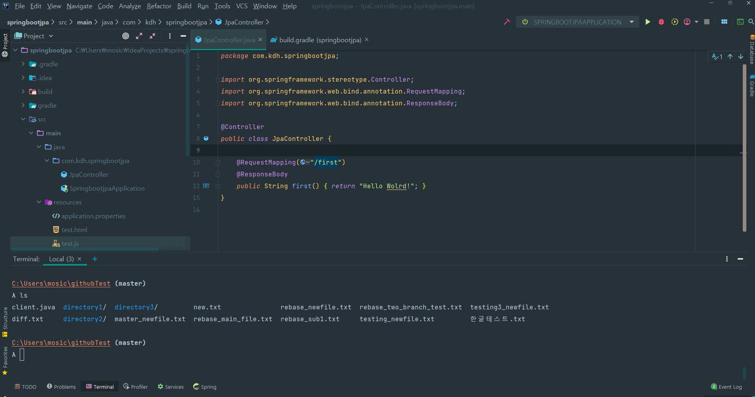Screen dimensions: 755x397
Task: Click gutter class icon on line 8
Action: 206,139
